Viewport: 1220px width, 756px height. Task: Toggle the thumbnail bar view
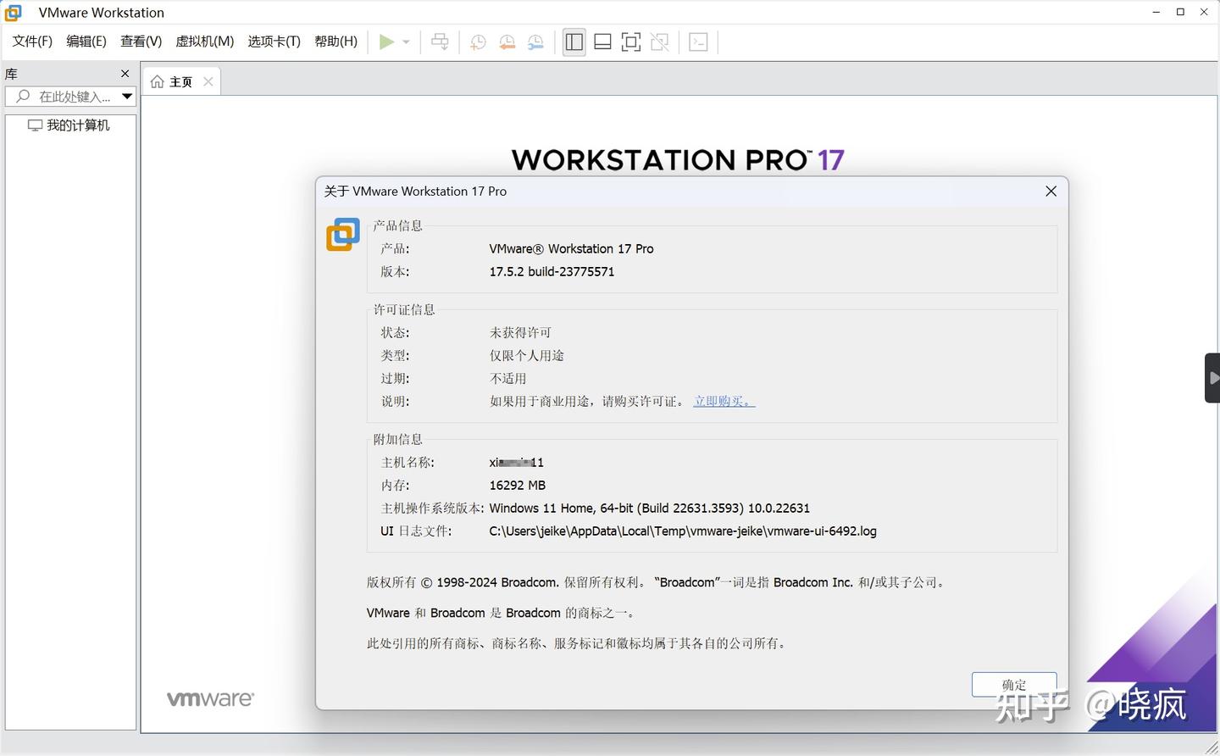click(602, 42)
